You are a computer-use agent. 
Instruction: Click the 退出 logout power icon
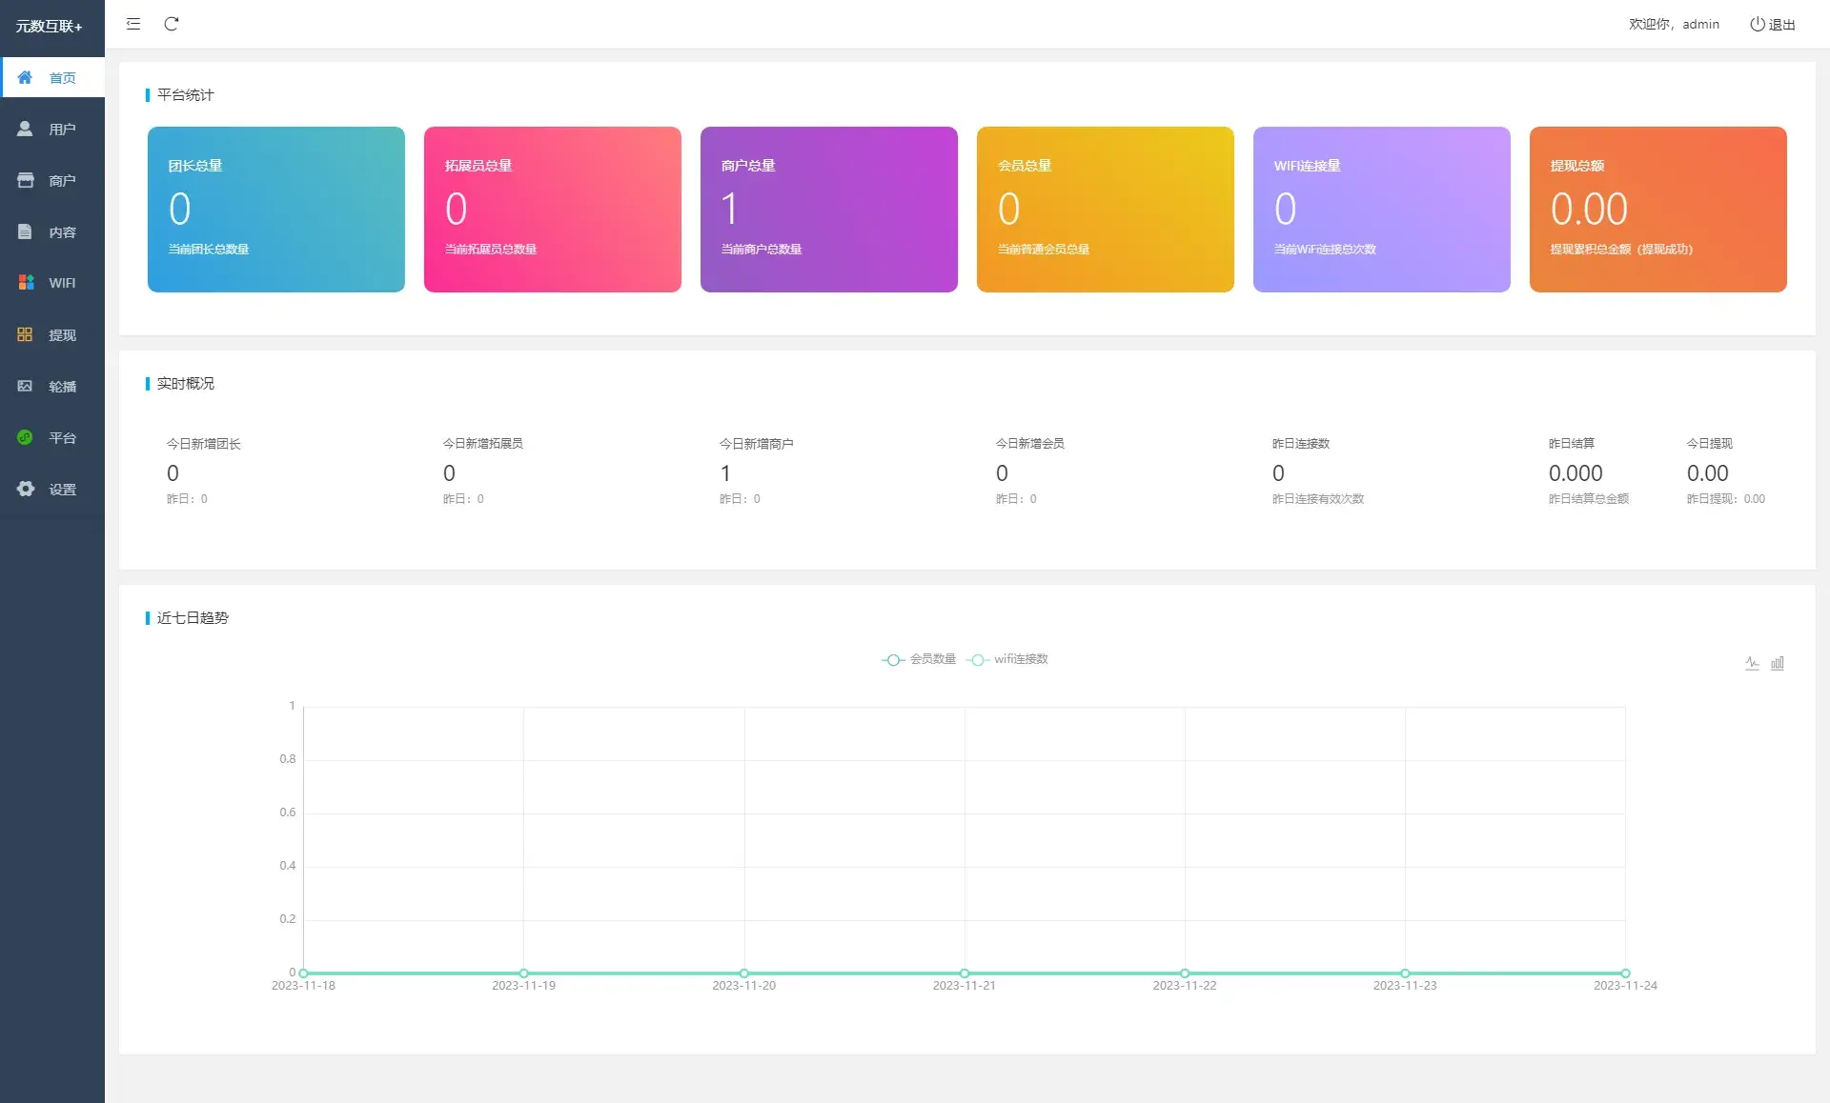coord(1757,24)
